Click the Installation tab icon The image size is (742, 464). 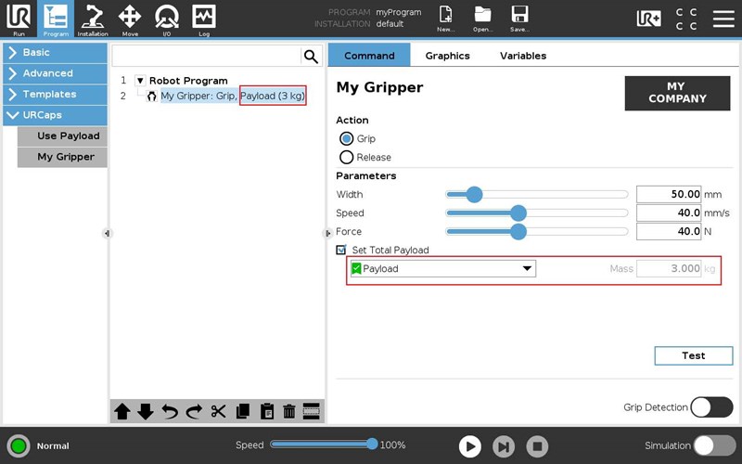pos(93,18)
